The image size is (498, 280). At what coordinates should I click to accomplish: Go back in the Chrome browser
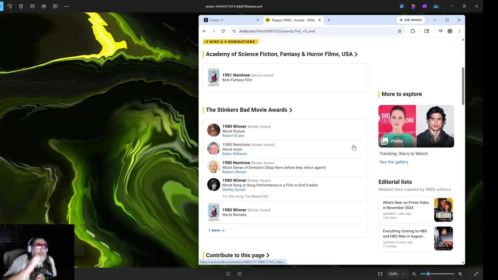(204, 31)
